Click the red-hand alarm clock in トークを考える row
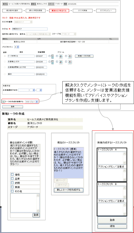 70,56
